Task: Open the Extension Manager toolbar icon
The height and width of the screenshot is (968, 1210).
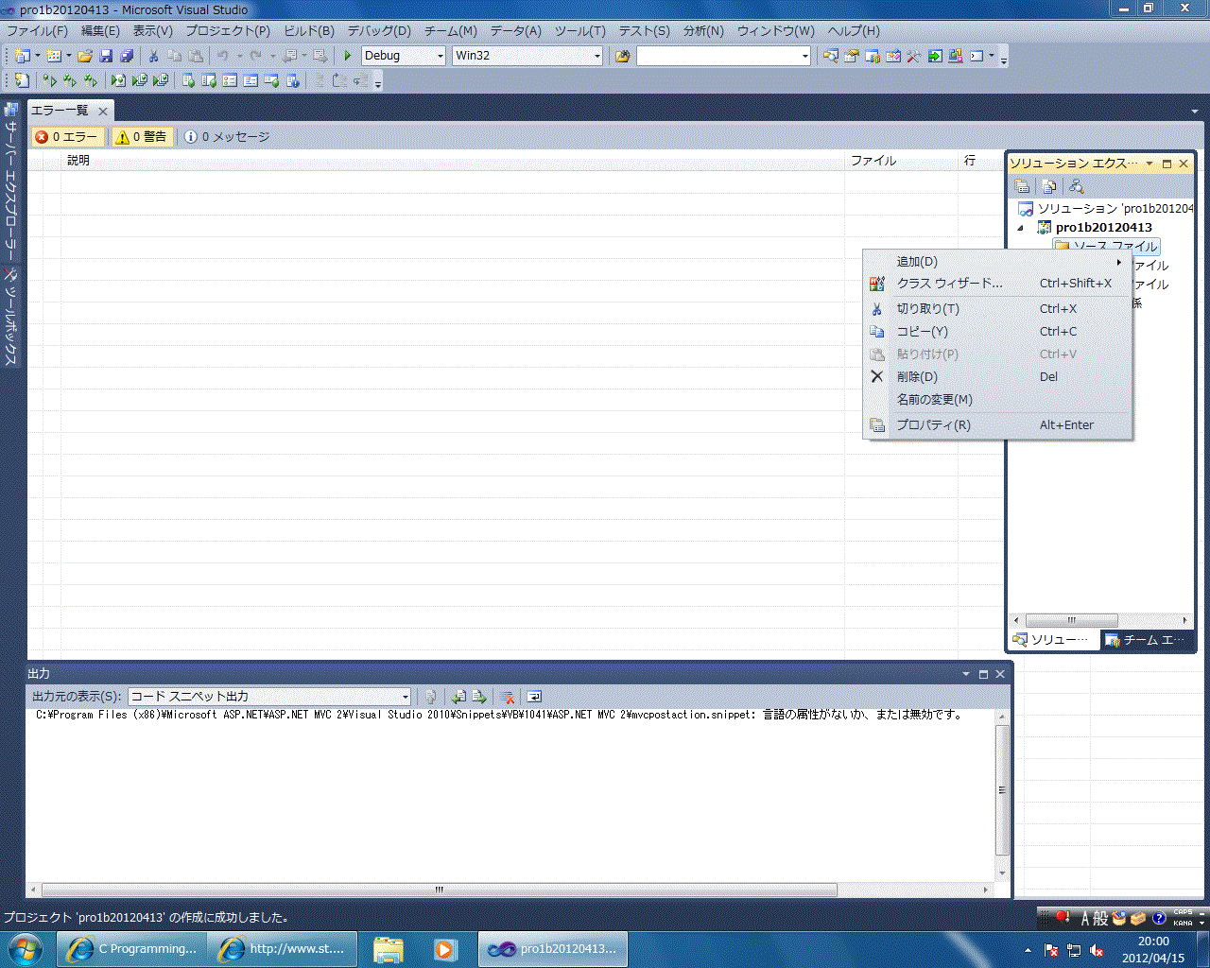Action: coord(956,56)
